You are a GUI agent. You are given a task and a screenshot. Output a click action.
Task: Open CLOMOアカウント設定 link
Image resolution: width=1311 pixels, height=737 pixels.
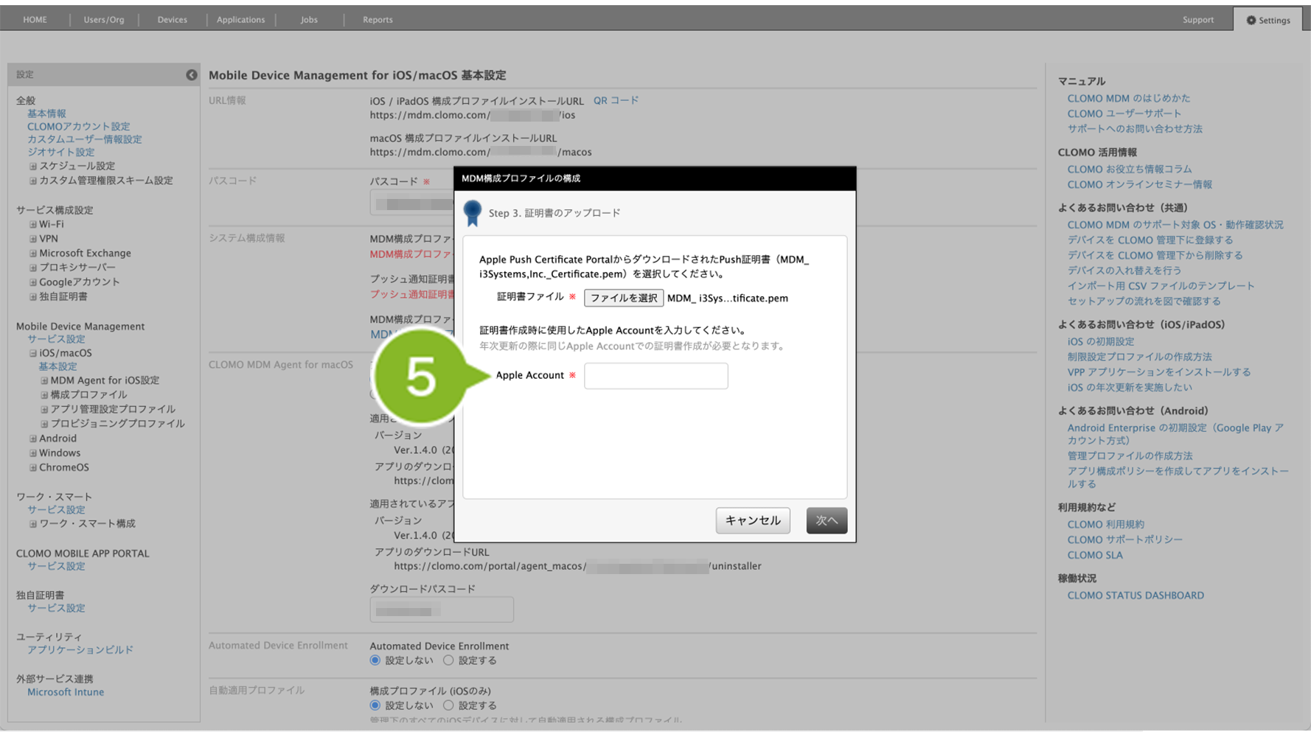pos(78,127)
